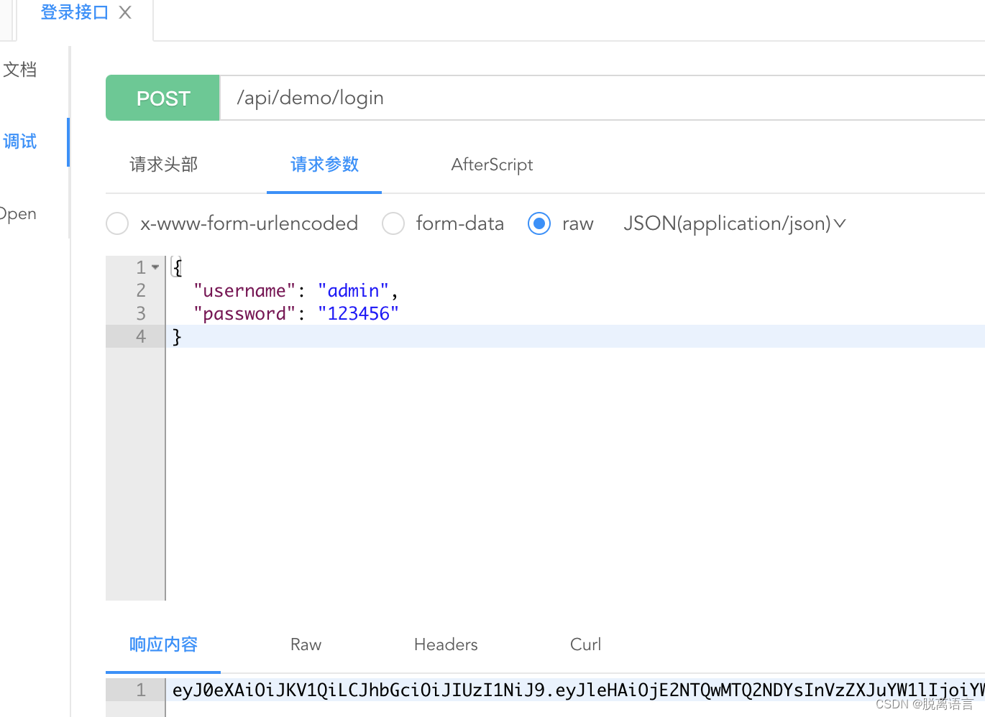View the Raw response tab
This screenshot has height=717, width=985.
(x=305, y=644)
